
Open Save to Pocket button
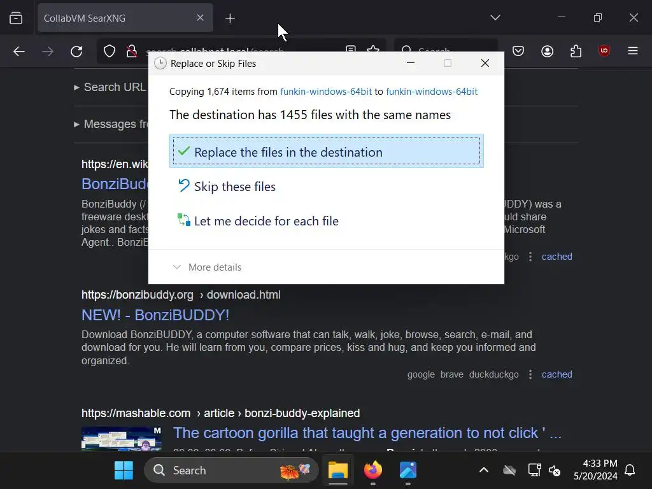point(518,51)
